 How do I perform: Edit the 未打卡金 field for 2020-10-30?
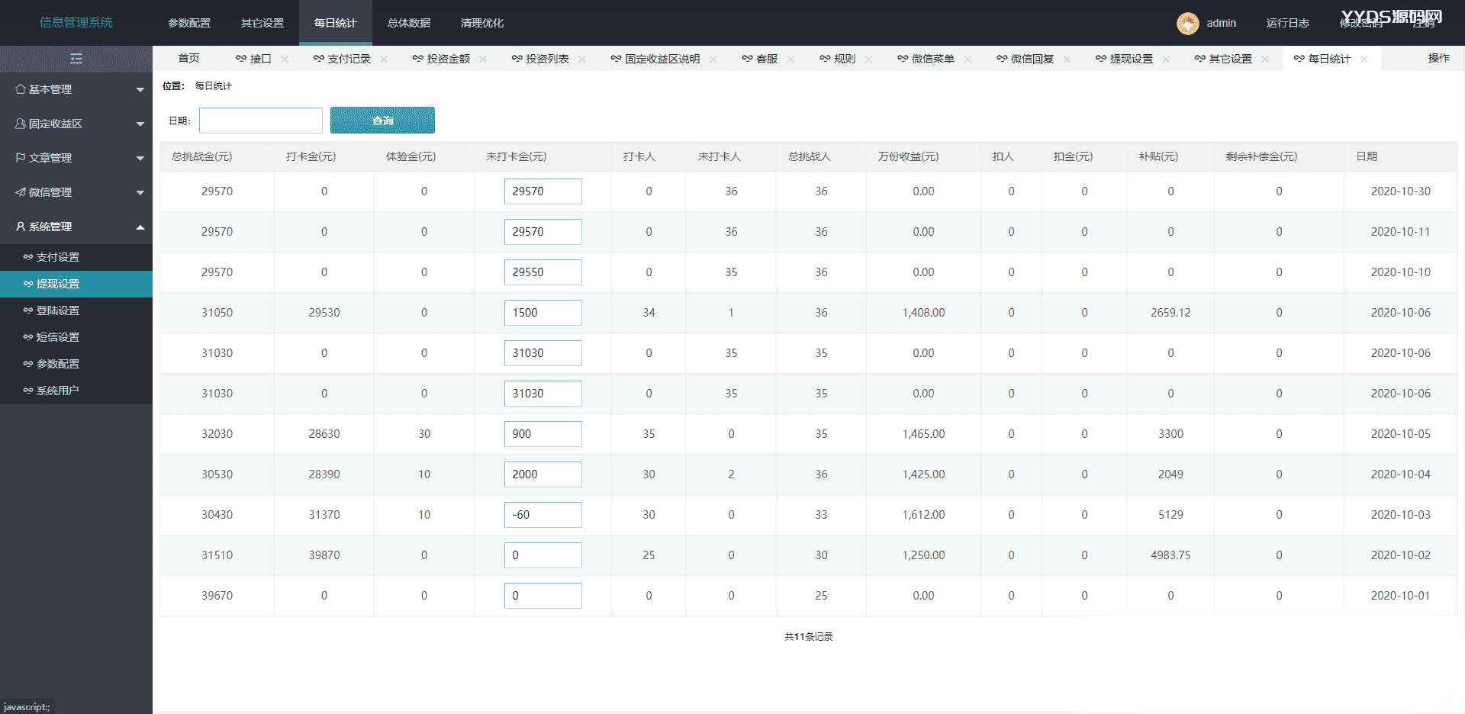click(543, 191)
